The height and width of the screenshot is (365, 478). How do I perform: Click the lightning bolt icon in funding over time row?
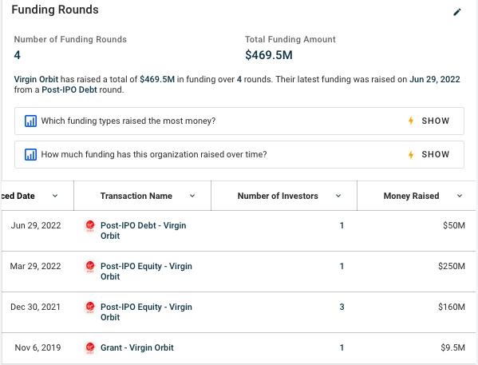coord(411,154)
